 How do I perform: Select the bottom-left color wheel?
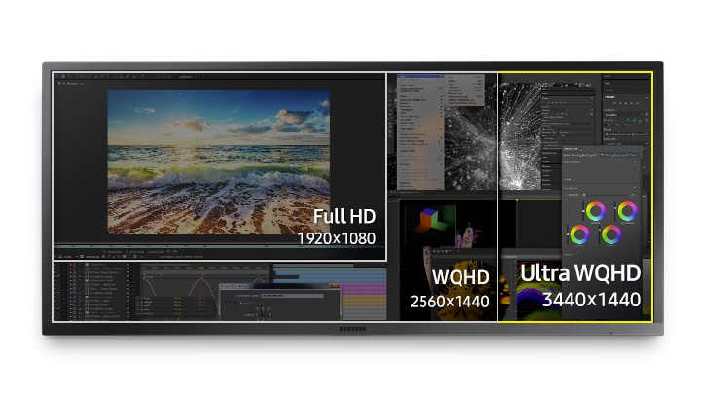581,234
